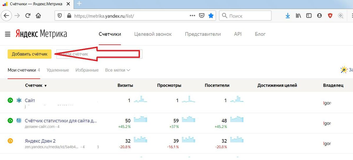
Task: Click the Save to Pocket icon
Action: (x=202, y=16)
